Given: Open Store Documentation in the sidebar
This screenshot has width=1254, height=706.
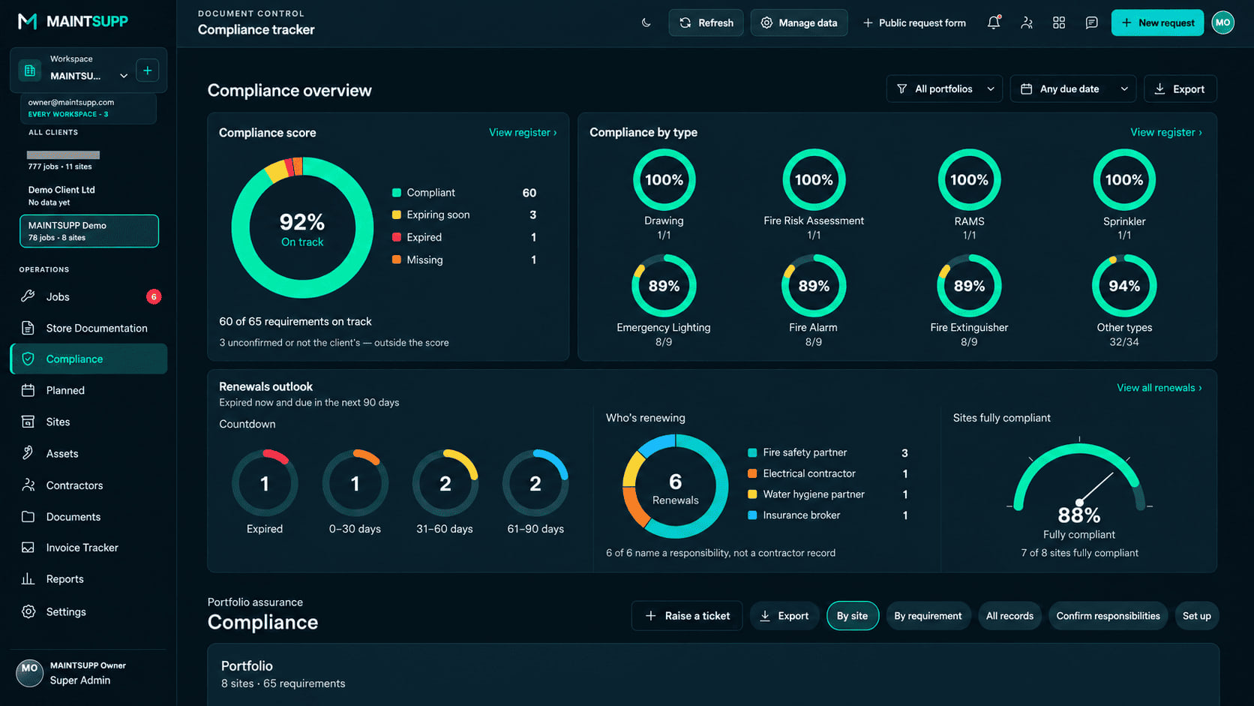Looking at the screenshot, I should [x=89, y=328].
